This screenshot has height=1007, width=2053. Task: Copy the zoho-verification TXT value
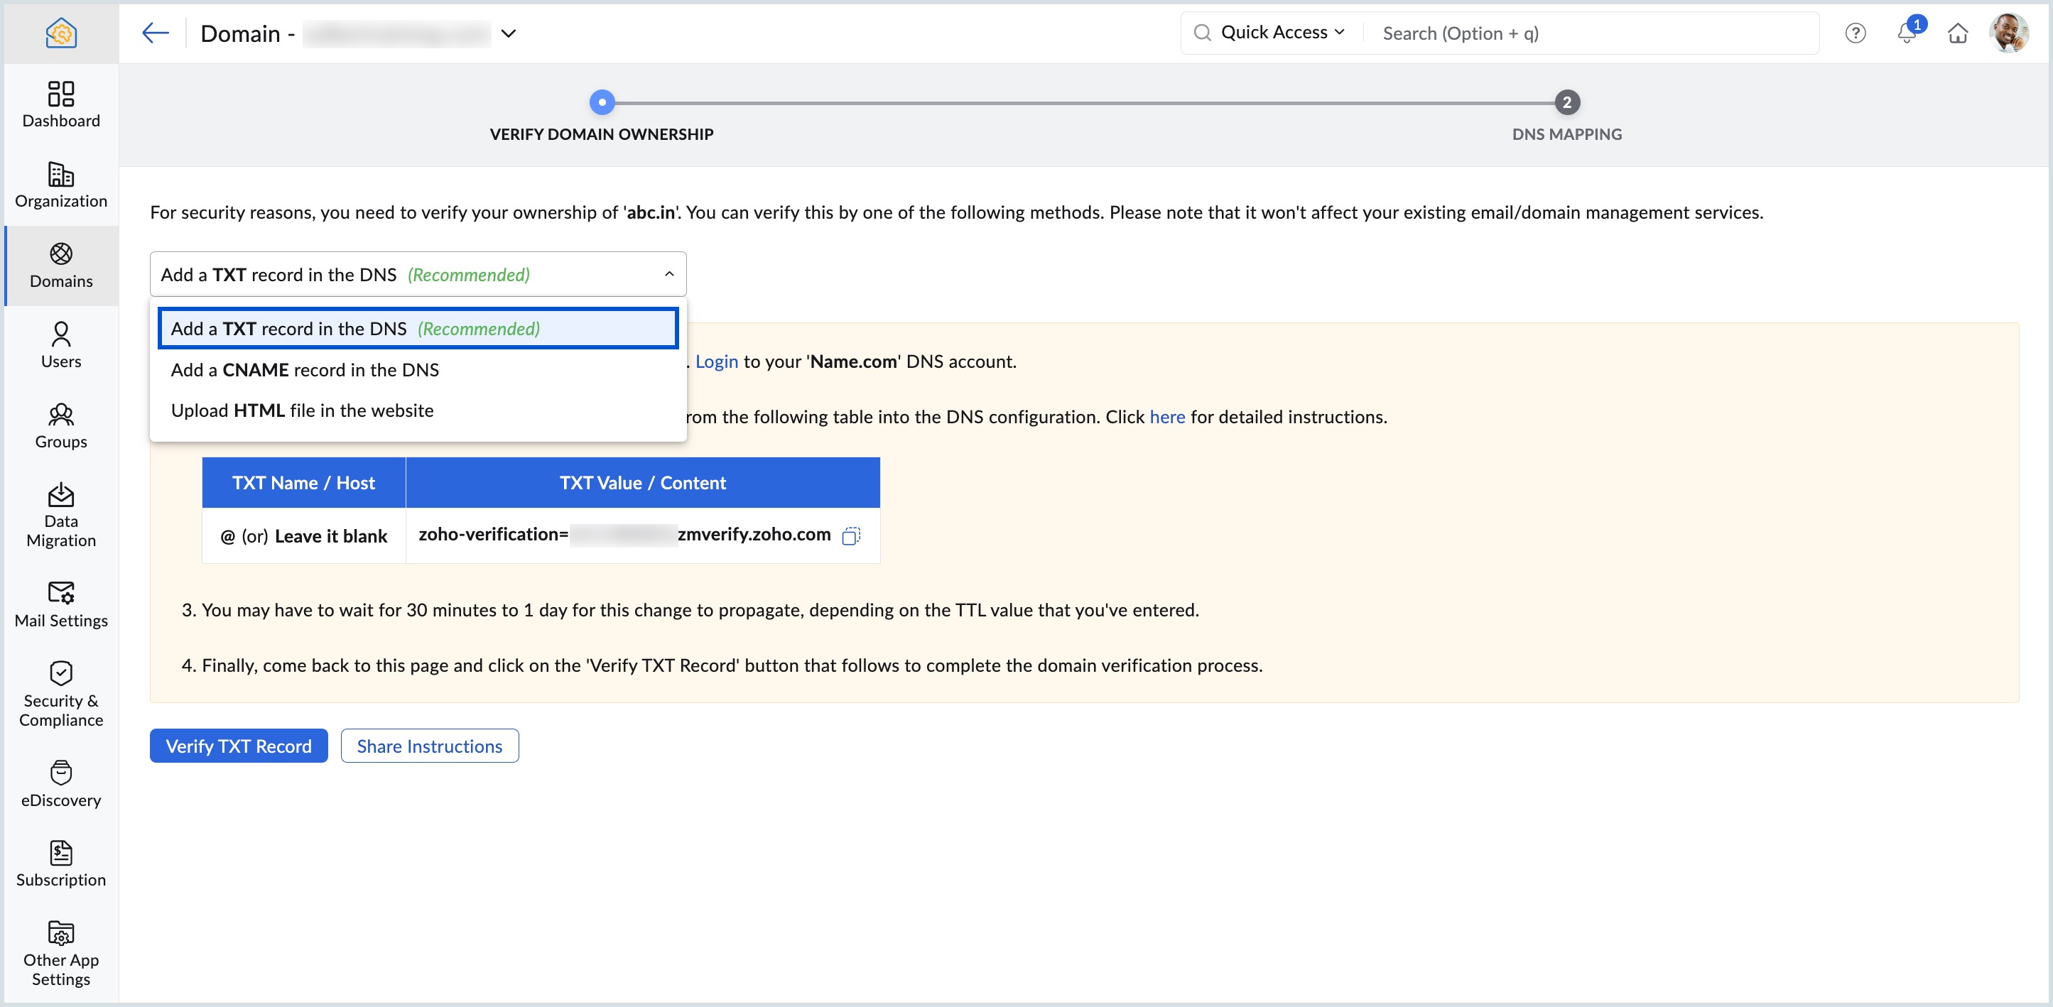851,535
